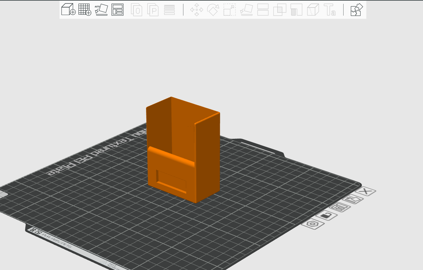Split the model to objects
Image resolution: width=423 pixels, height=270 pixels.
[x=137, y=10]
